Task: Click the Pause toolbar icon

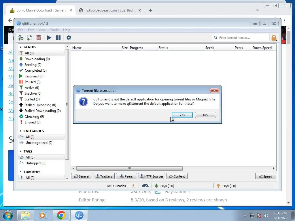Action: (58, 38)
